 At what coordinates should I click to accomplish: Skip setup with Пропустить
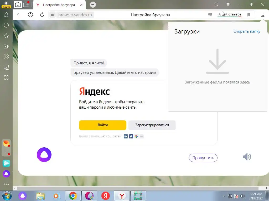point(203,158)
